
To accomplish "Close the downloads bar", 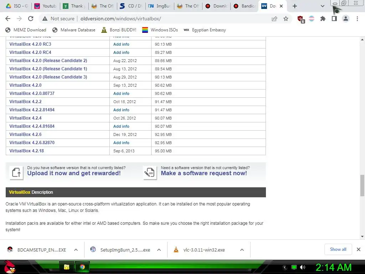I will tap(359, 249).
